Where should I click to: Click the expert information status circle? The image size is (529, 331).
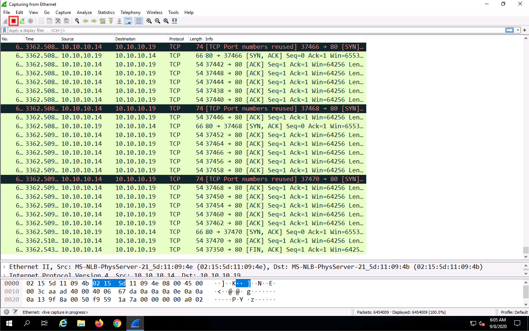tap(7, 312)
